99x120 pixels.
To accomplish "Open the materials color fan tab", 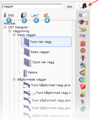I will coord(83,22).
